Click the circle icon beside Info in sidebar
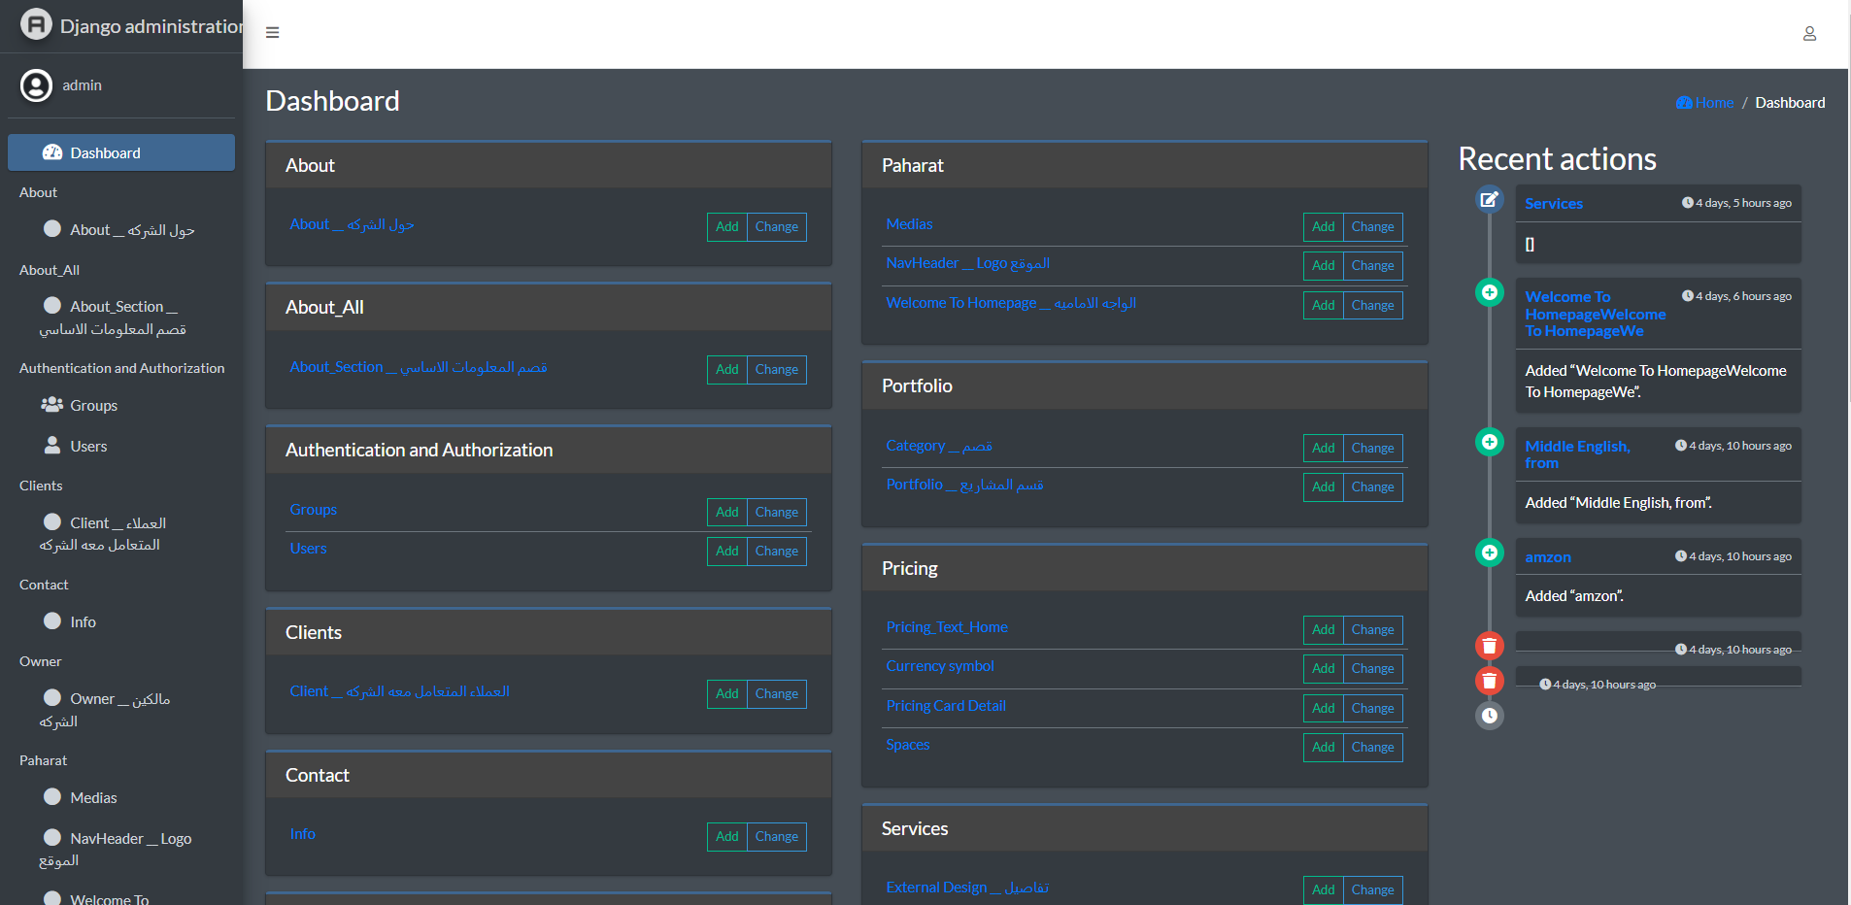Image resolution: width=1851 pixels, height=905 pixels. pos(52,621)
